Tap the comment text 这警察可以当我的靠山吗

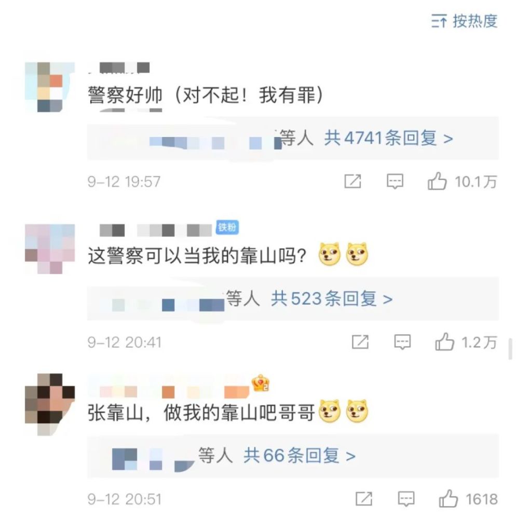coord(197,256)
